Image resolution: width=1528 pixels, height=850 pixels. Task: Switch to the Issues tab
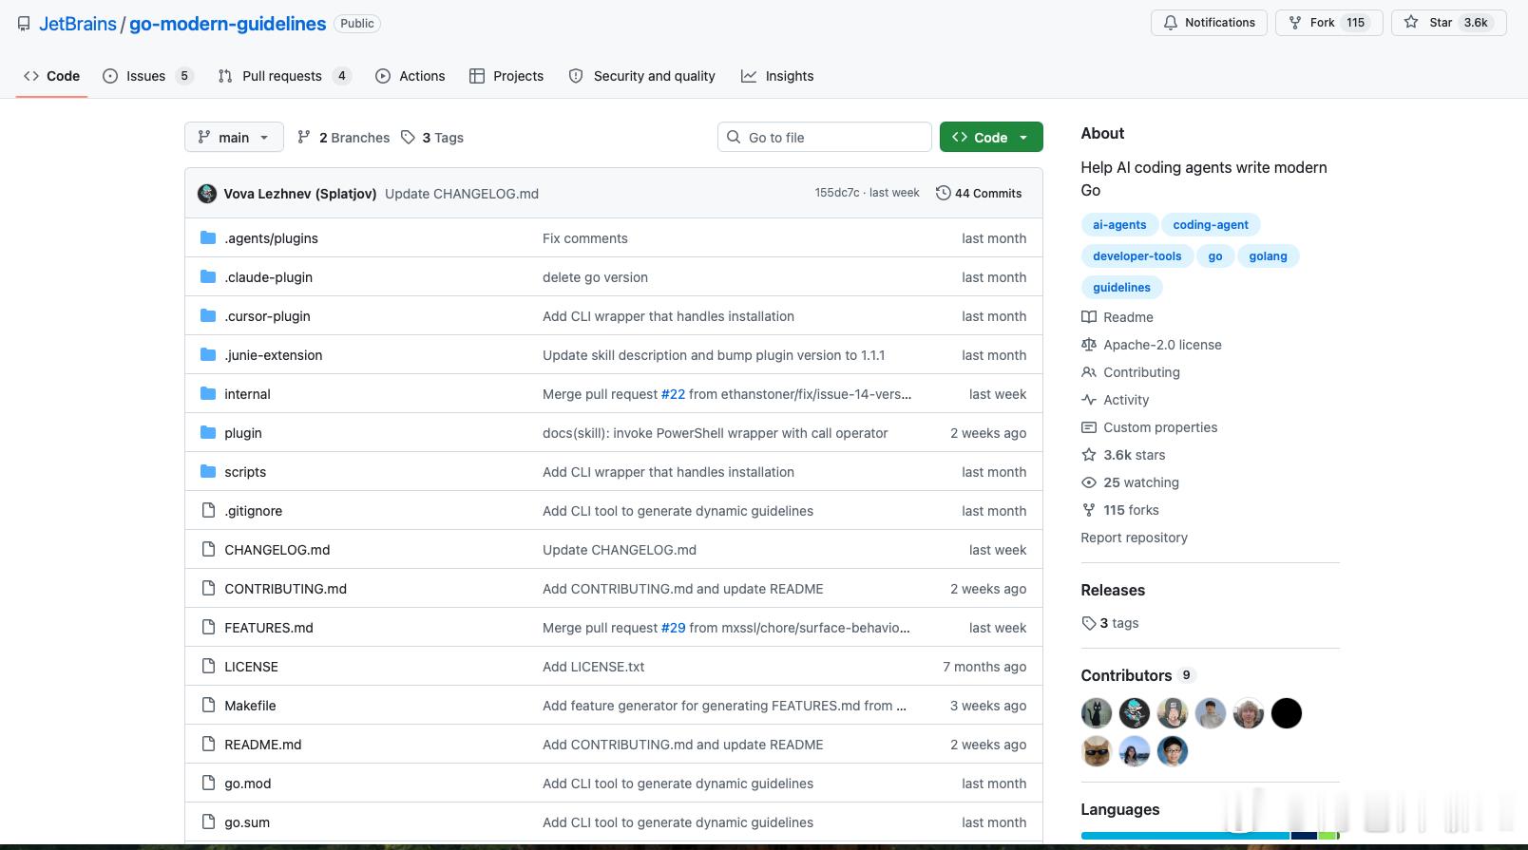(147, 76)
